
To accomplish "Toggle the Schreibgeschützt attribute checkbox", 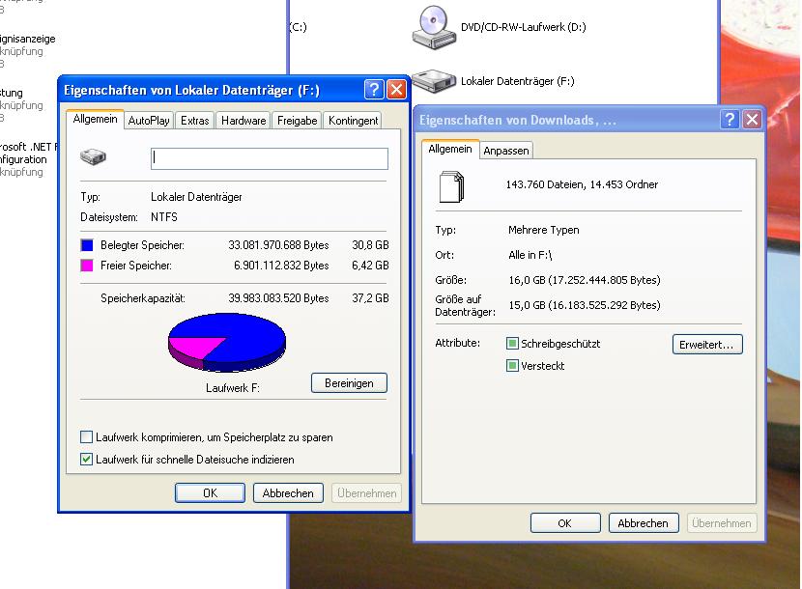I will (512, 344).
